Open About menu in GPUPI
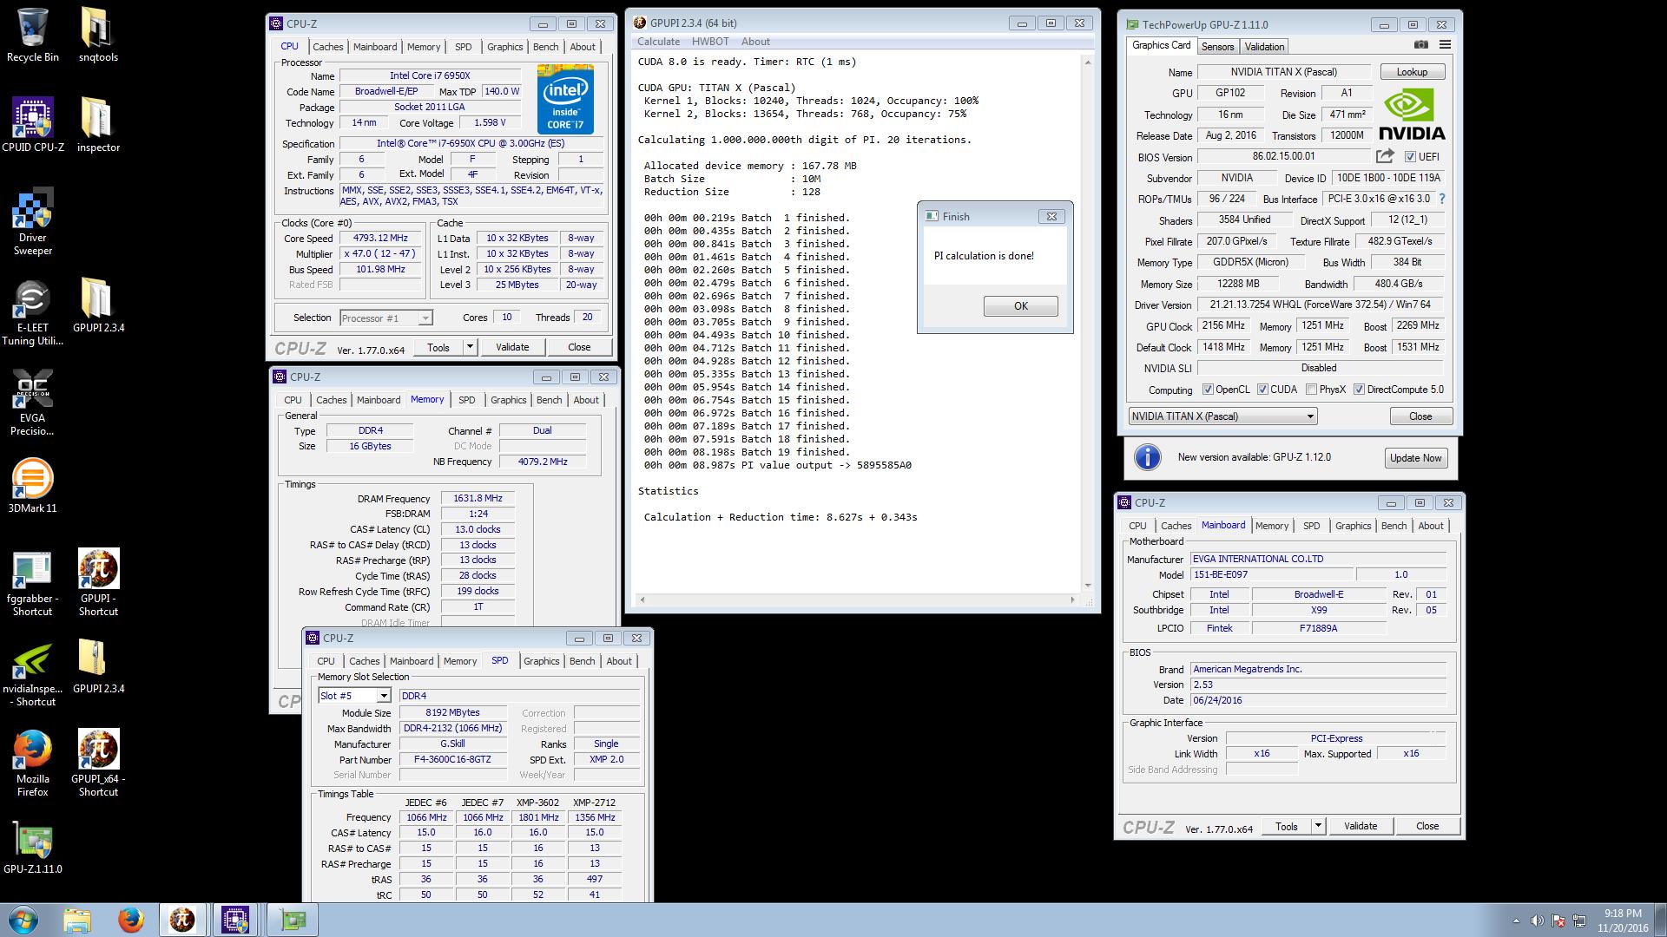 click(x=755, y=42)
